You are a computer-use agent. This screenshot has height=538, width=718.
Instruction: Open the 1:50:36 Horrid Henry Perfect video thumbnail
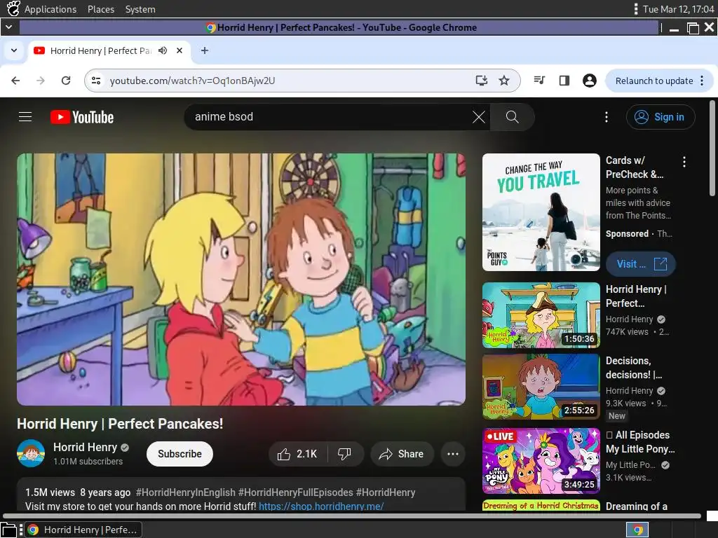click(x=541, y=315)
